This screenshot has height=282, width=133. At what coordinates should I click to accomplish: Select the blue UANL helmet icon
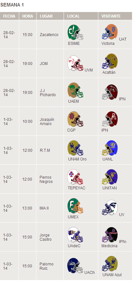click(x=110, y=148)
